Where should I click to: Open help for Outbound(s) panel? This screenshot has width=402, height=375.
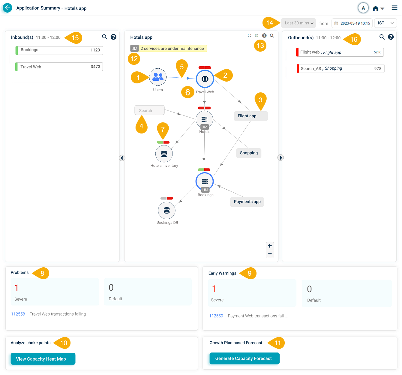pos(391,37)
